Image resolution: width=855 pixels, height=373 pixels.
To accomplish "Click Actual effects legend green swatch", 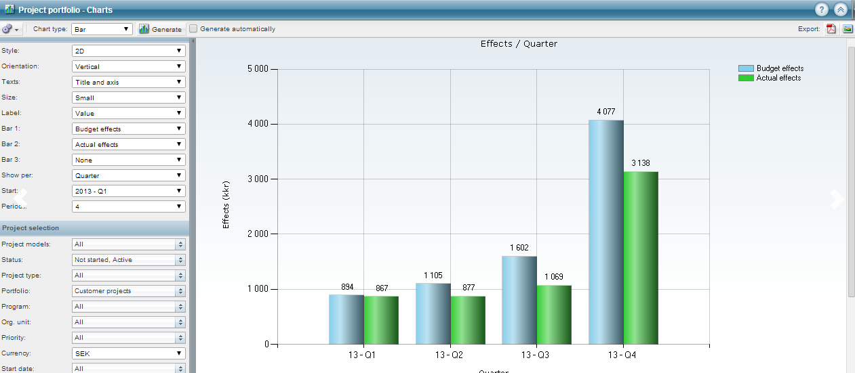I will point(746,78).
